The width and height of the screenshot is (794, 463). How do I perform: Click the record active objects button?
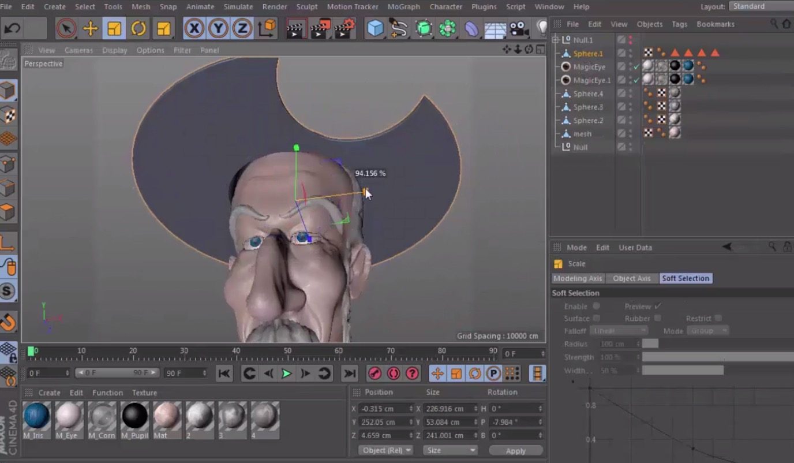coord(375,374)
